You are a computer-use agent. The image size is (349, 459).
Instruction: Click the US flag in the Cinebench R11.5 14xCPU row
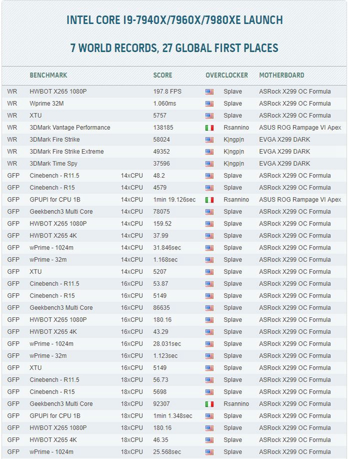click(209, 176)
